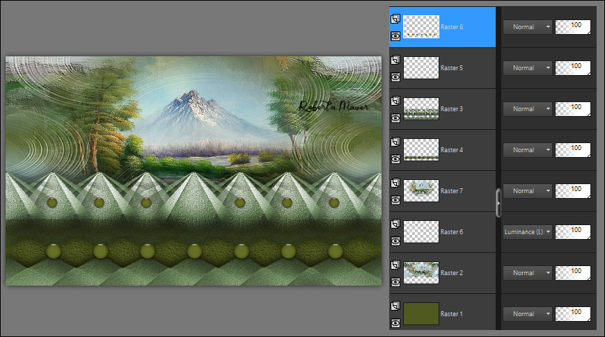Click the opacity slider field for Raster 5

point(573,68)
